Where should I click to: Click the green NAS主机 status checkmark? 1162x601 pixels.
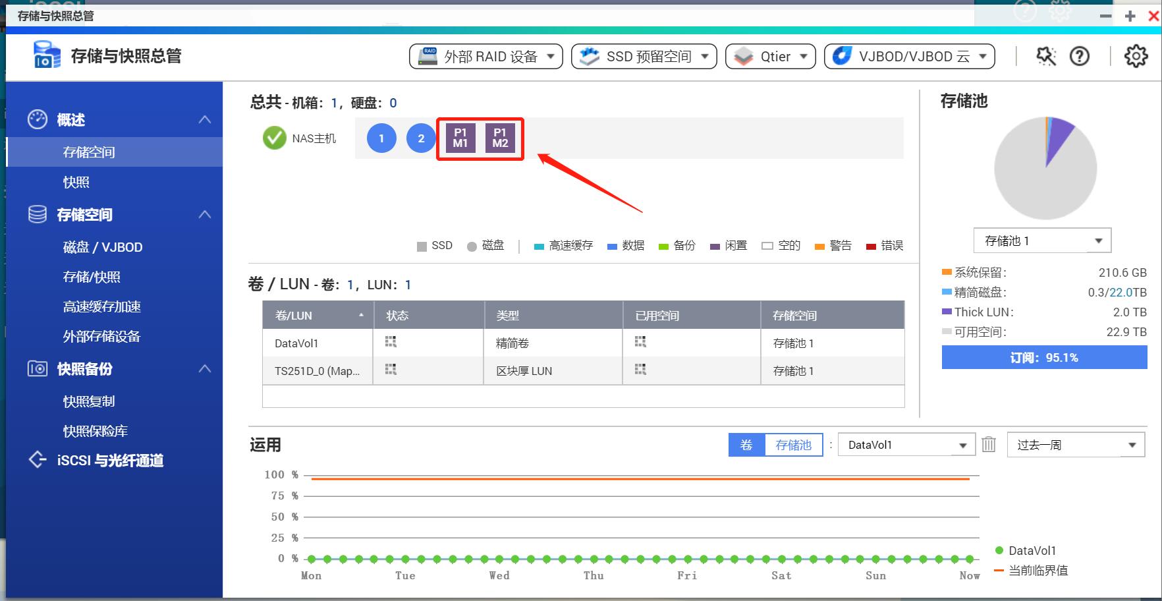(273, 138)
